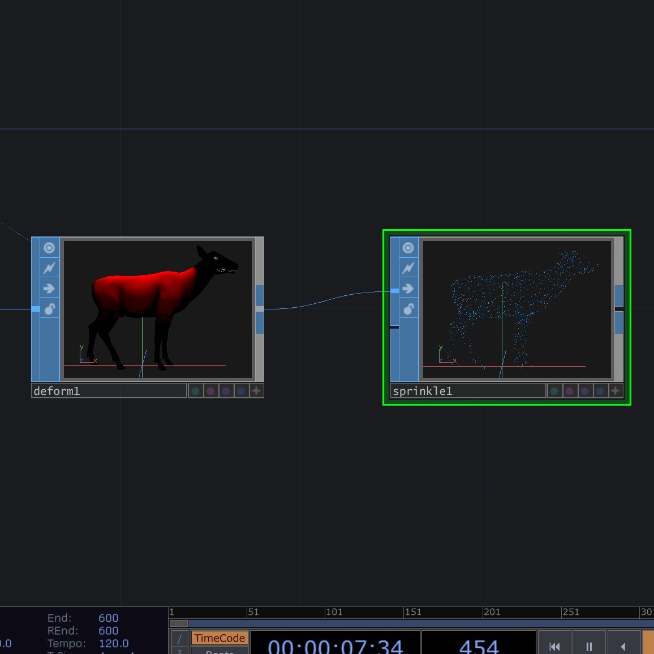
Task: Click the circle viewer icon on sprinkle1
Action: (408, 248)
